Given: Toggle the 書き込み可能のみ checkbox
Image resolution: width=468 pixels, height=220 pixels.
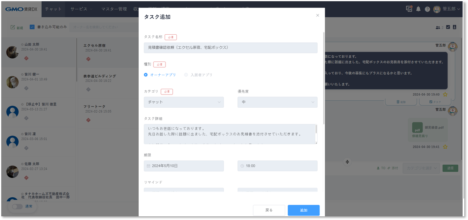Looking at the screenshot, I should tap(32, 27).
